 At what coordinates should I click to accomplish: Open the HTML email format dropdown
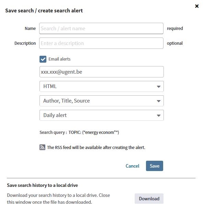pos(102,86)
